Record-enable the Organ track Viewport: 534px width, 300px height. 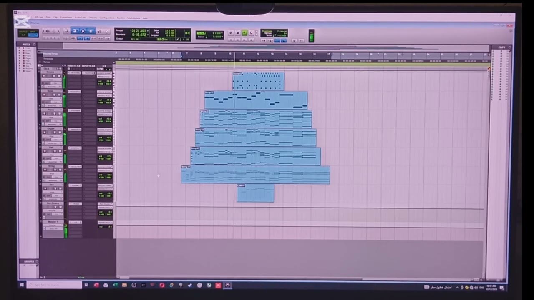coord(44,132)
